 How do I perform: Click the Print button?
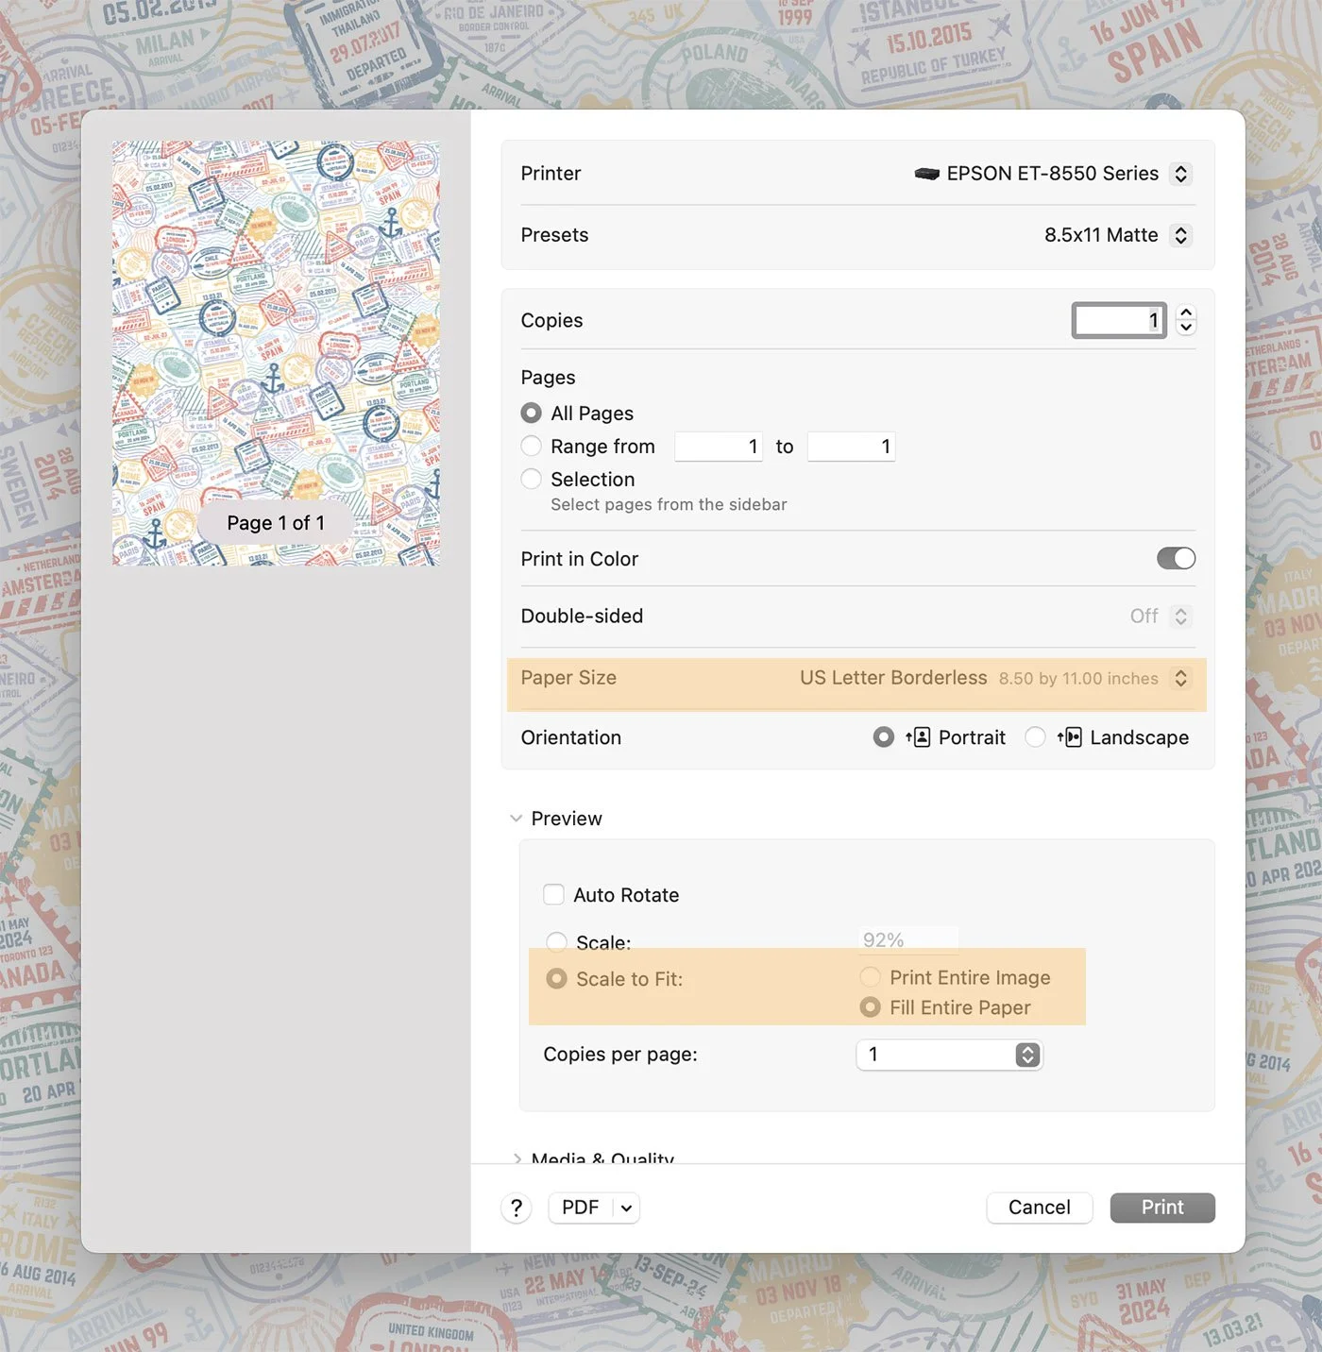tap(1162, 1208)
